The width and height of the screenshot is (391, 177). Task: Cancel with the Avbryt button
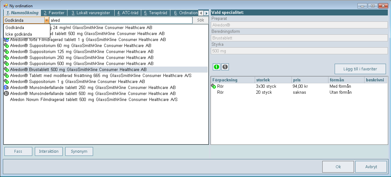tap(371, 167)
